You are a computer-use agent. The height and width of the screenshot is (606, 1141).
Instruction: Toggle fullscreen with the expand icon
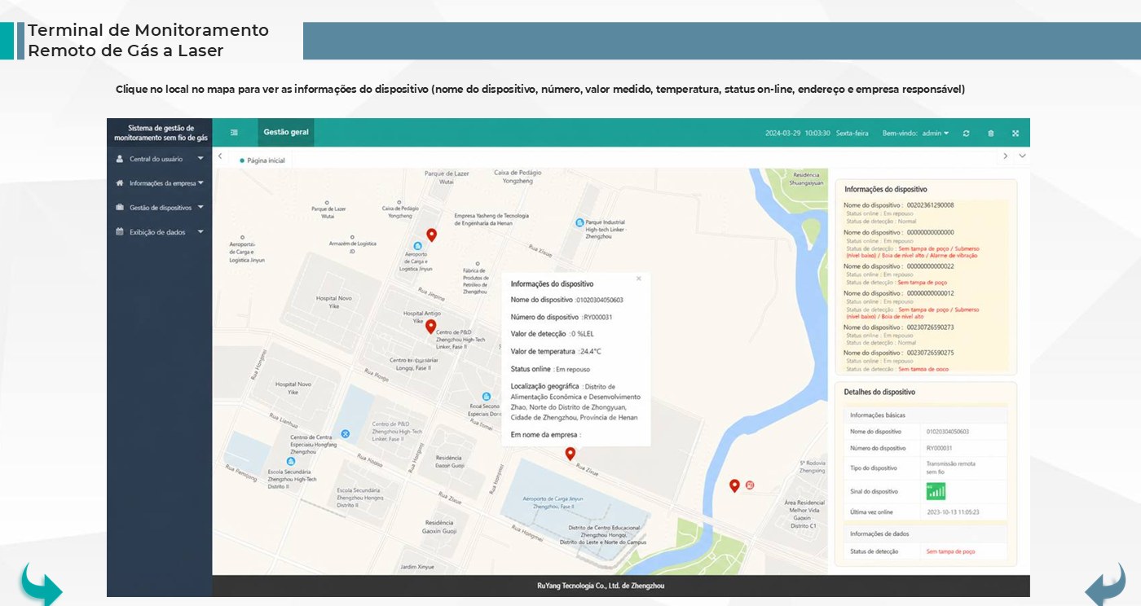coord(1015,133)
